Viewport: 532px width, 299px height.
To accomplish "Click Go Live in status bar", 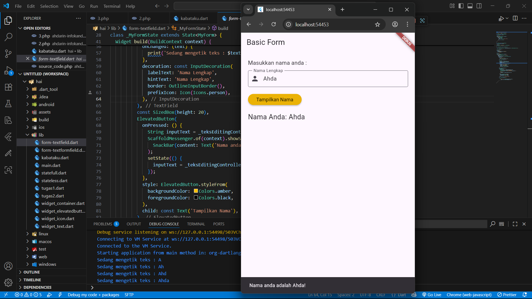I will [x=432, y=295].
